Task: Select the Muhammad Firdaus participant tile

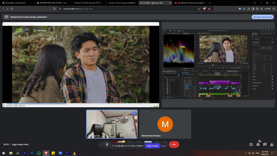Action: 165,124
